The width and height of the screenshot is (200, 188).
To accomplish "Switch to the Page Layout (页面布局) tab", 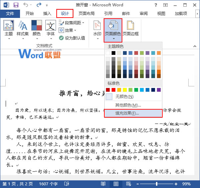I will tap(86, 14).
